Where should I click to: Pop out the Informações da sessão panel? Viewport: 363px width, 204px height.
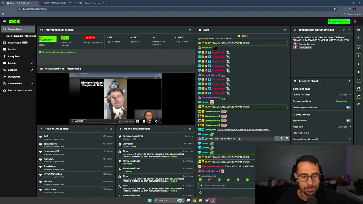(x=190, y=30)
